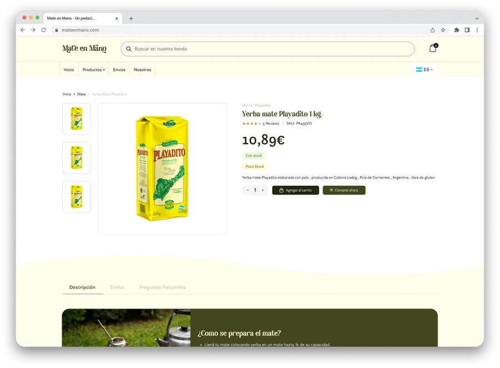The width and height of the screenshot is (500, 368).
Task: Go to Inicio in the navigation
Action: coord(69,69)
